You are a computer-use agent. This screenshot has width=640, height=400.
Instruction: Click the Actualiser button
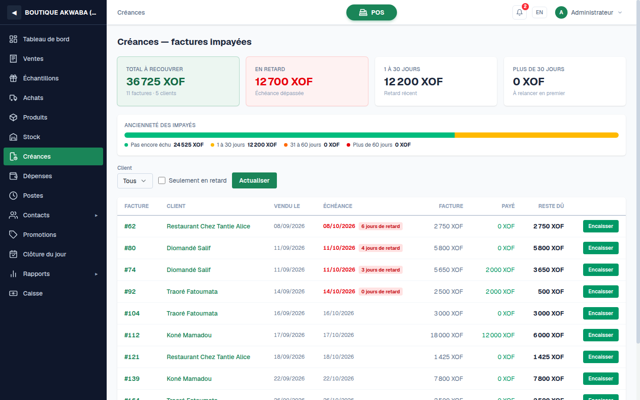pos(254,180)
